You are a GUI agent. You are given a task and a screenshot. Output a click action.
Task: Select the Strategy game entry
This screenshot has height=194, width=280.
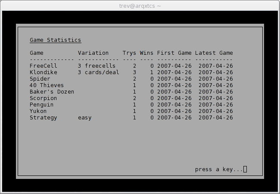[x=43, y=118]
